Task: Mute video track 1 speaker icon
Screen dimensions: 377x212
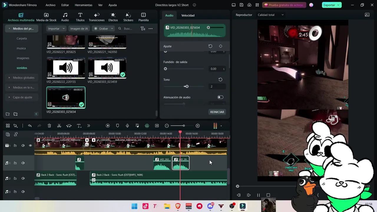Action: tap(23, 145)
